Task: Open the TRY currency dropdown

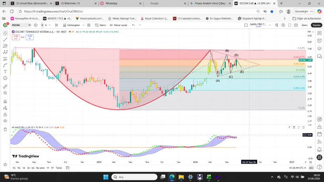Action: coord(310,32)
